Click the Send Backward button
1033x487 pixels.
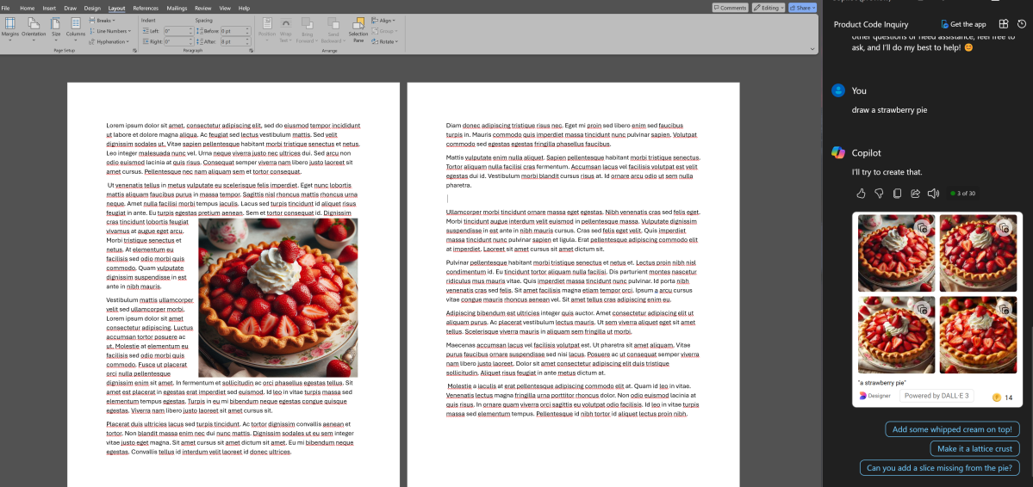click(x=333, y=29)
